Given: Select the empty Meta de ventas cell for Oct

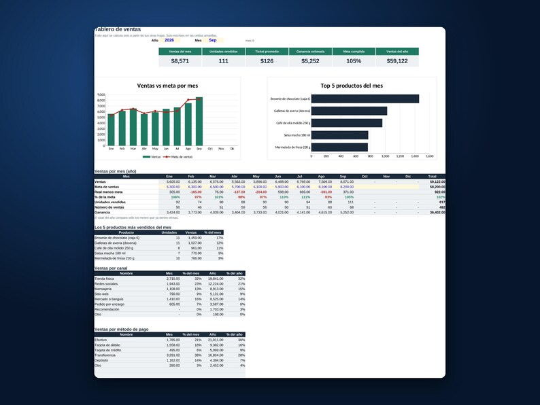Looking at the screenshot, I should 365,187.
